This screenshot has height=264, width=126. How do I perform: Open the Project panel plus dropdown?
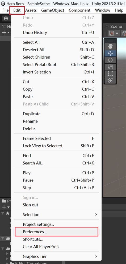click(6, 207)
